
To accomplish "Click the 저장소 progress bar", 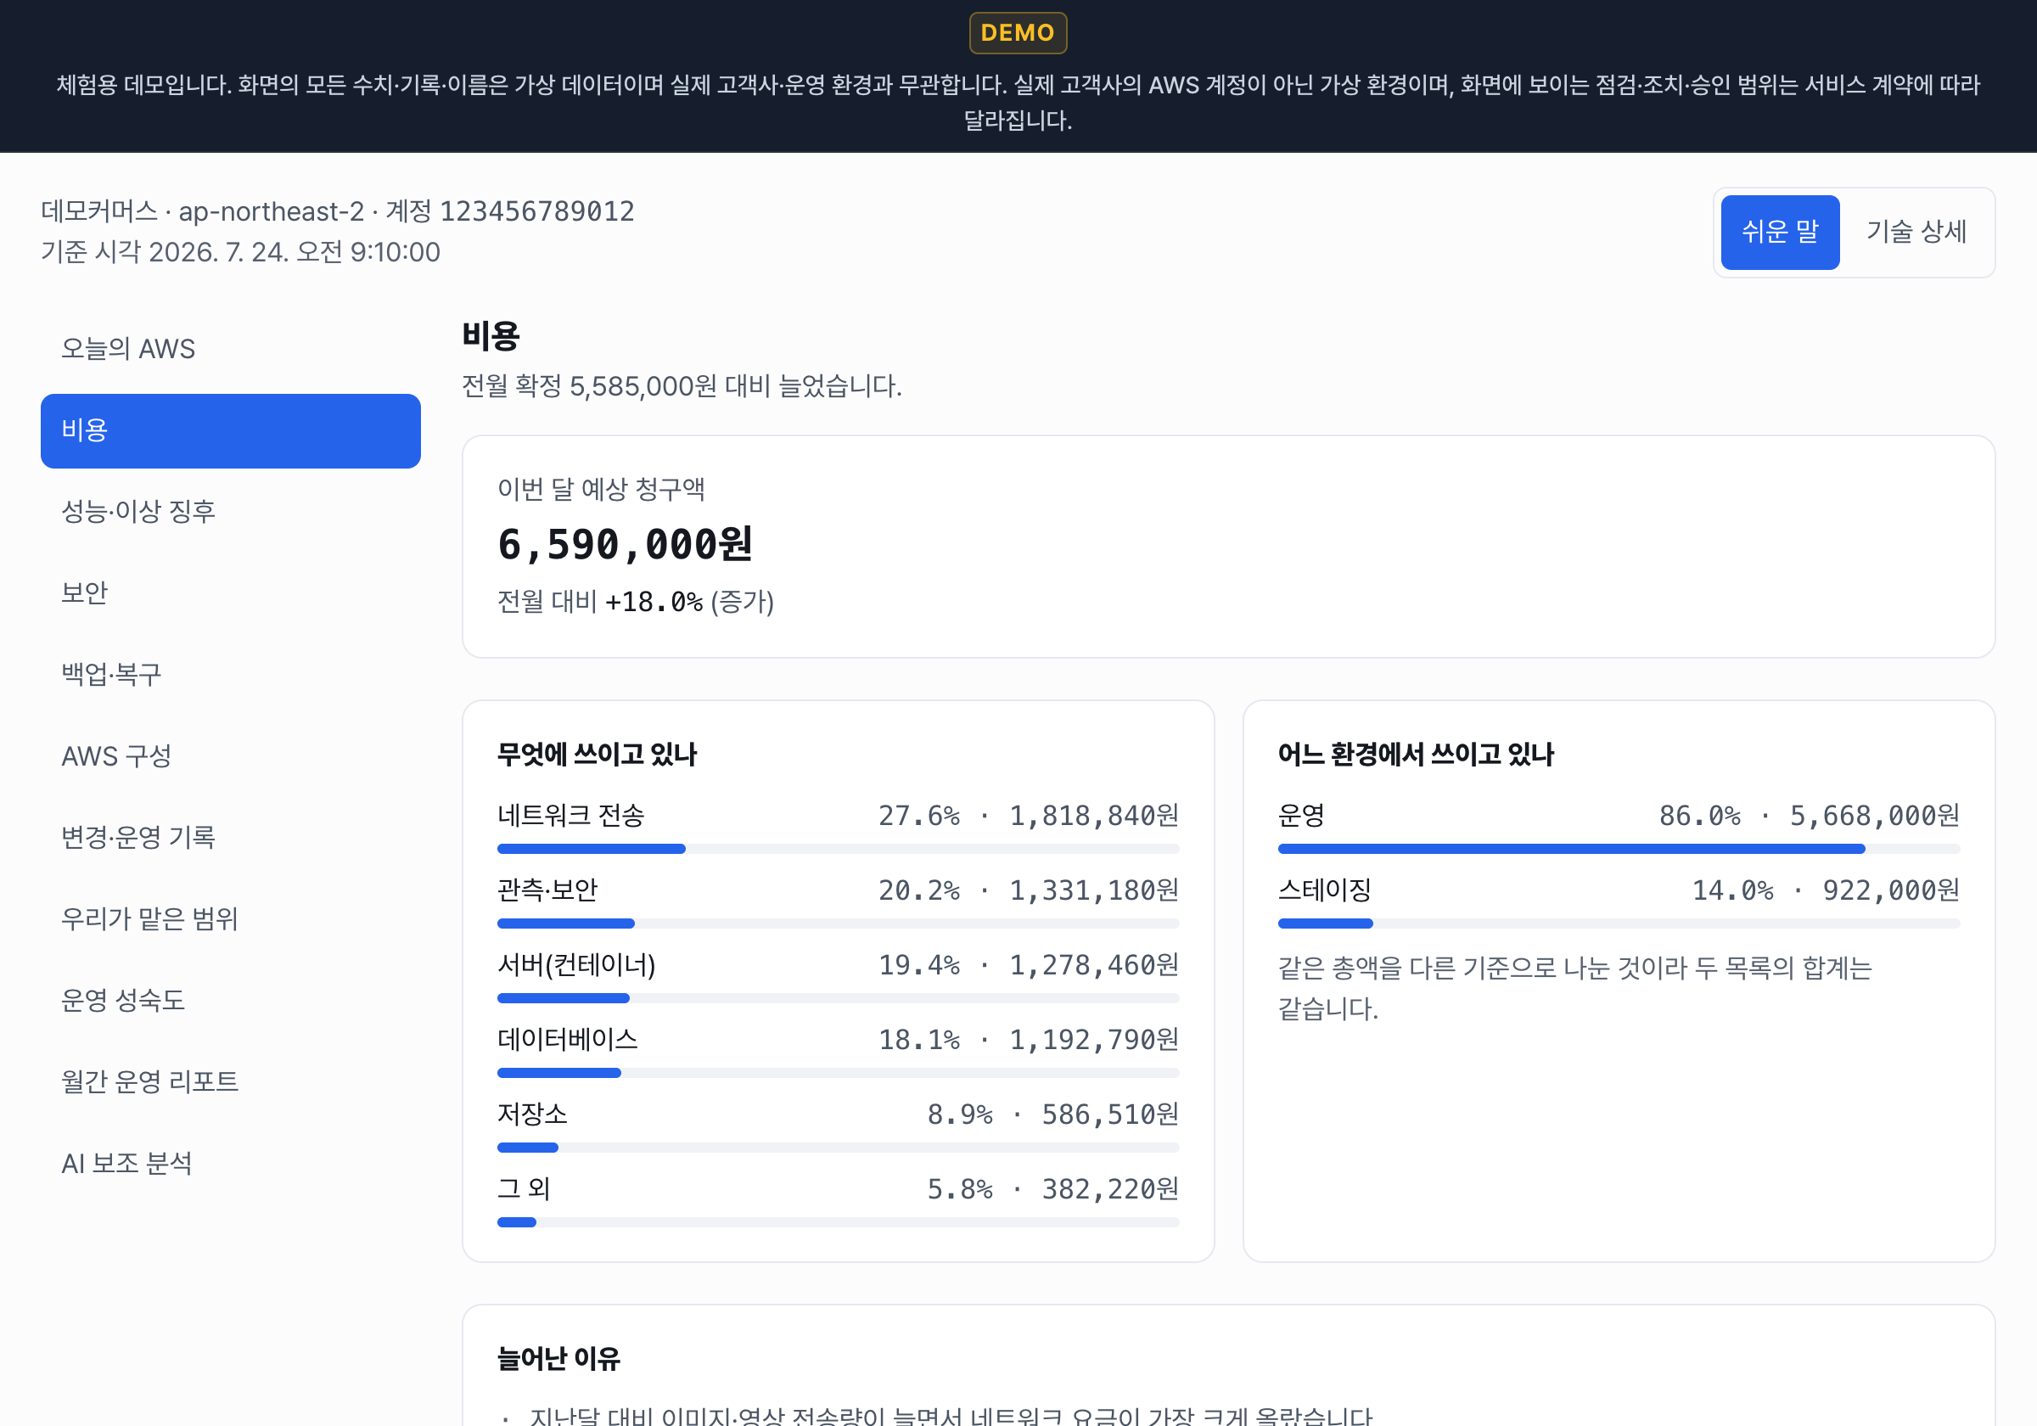I will 838,1148.
